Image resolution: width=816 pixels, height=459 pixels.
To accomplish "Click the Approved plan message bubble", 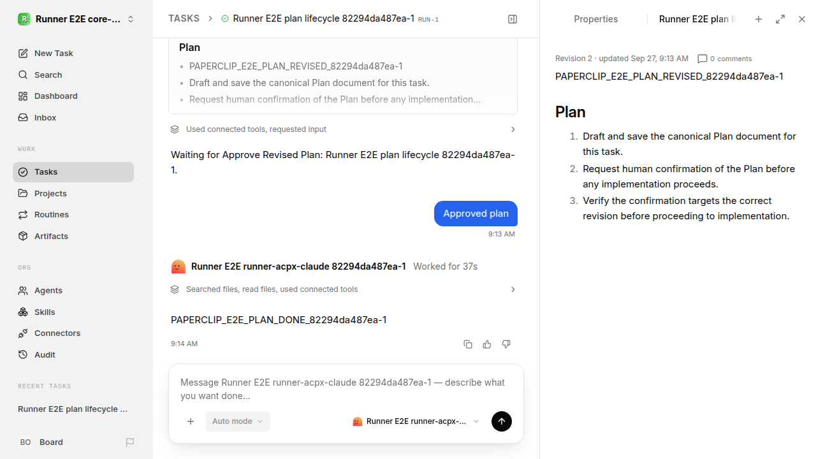I will [476, 214].
